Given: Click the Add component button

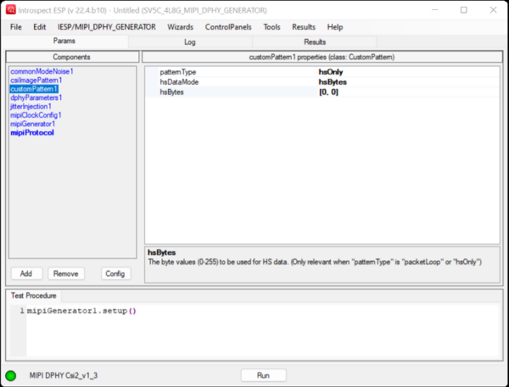Looking at the screenshot, I should coord(26,274).
